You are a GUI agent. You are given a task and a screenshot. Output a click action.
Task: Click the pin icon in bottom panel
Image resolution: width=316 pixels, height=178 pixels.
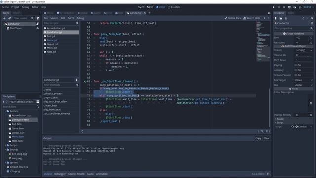[x=268, y=174]
